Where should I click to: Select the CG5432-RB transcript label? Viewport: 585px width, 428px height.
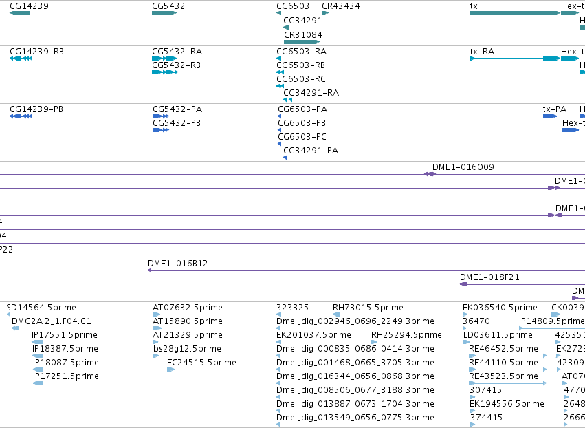tap(176, 65)
